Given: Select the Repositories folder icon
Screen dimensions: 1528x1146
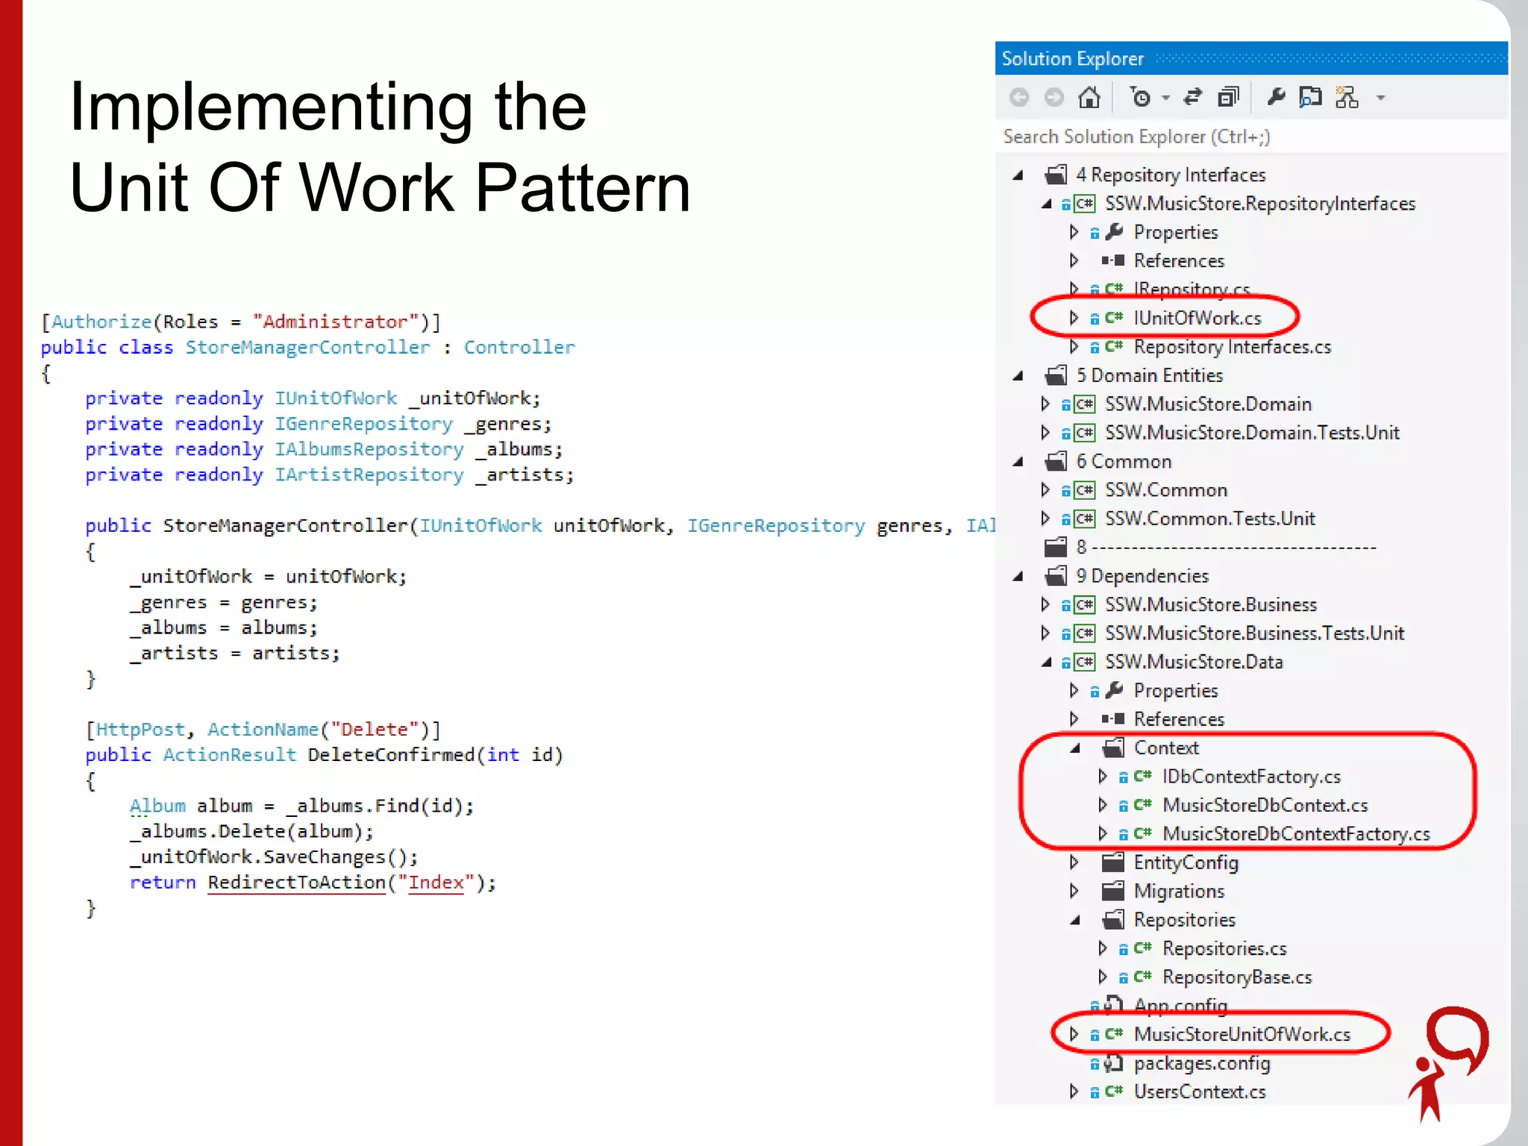Looking at the screenshot, I should pos(1113,919).
